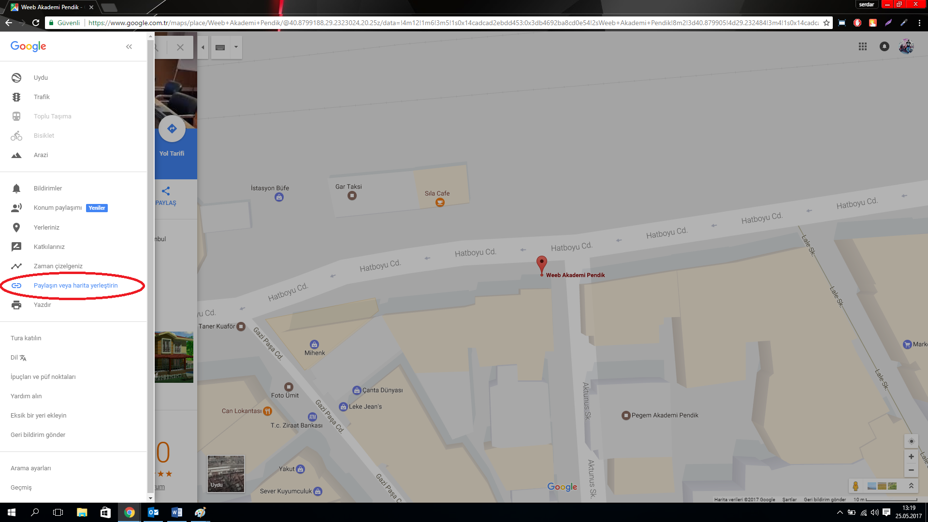
Task: Toggle the Trafik layer
Action: (x=42, y=97)
